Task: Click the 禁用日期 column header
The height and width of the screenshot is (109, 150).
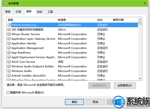Action: [x=125, y=20]
